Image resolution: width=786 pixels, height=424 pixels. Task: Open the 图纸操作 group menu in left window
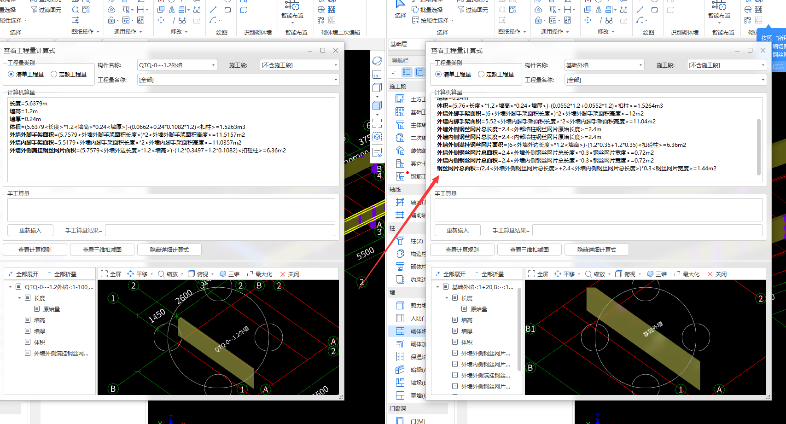86,32
